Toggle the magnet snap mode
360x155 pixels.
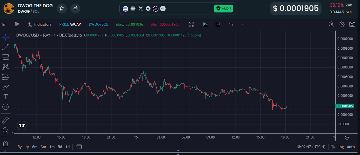click(5, 144)
